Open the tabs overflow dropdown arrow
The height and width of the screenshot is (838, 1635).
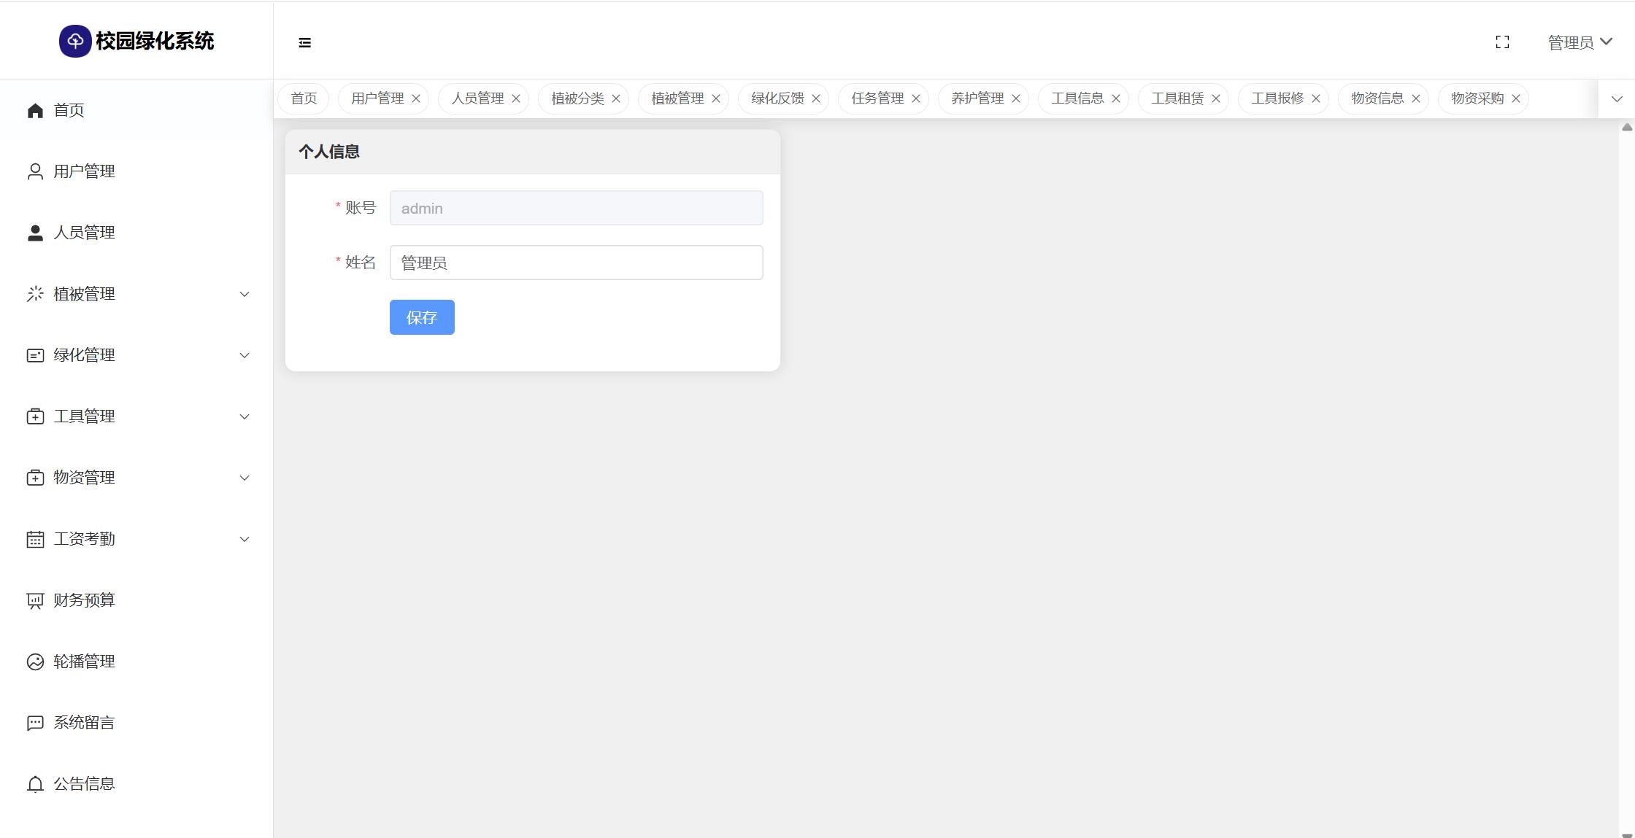pos(1617,98)
